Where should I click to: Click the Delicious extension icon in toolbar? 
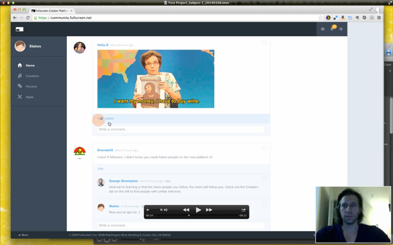[x=335, y=18]
